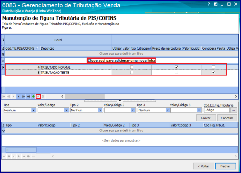Click lower grid Valor/Código 2 column header

[x=116, y=125]
